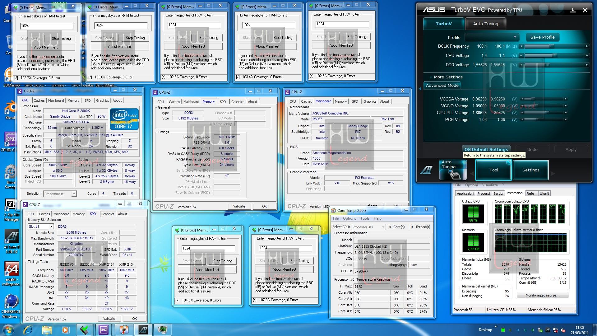Screen dimensions: 597x336
Task: Open Windows Explorer folder taskbar icon
Action: [x=47, y=330]
